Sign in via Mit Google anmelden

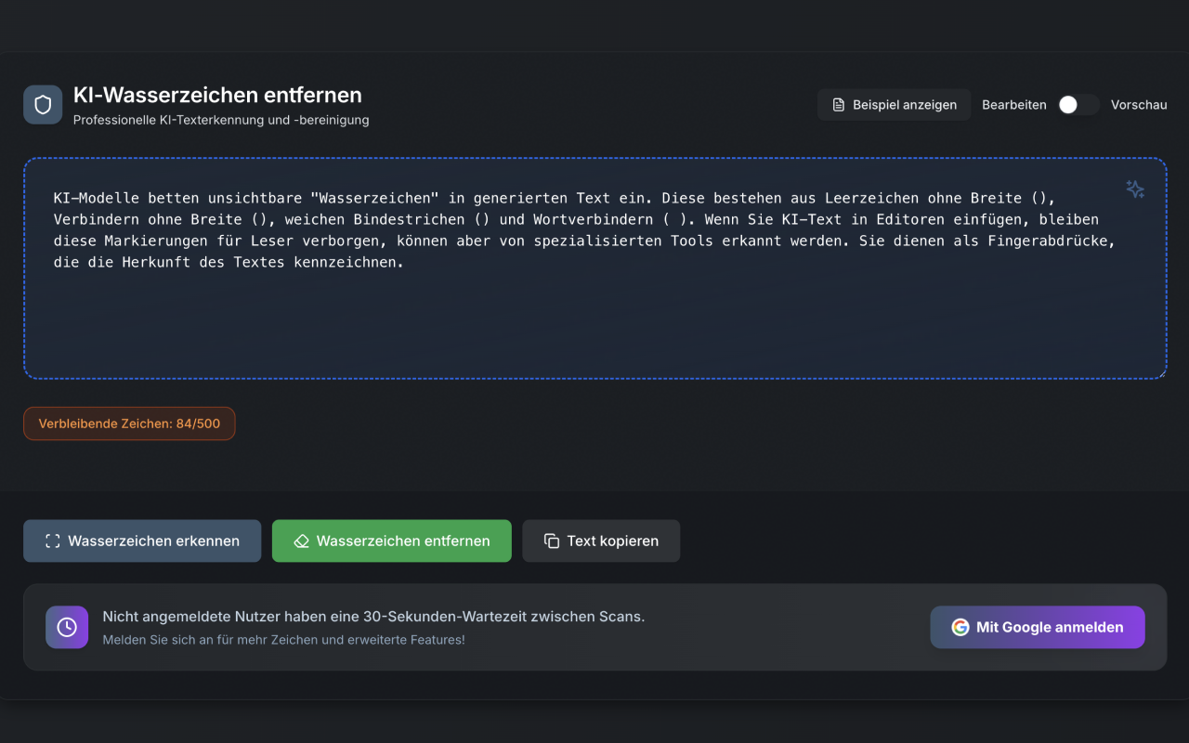1038,628
